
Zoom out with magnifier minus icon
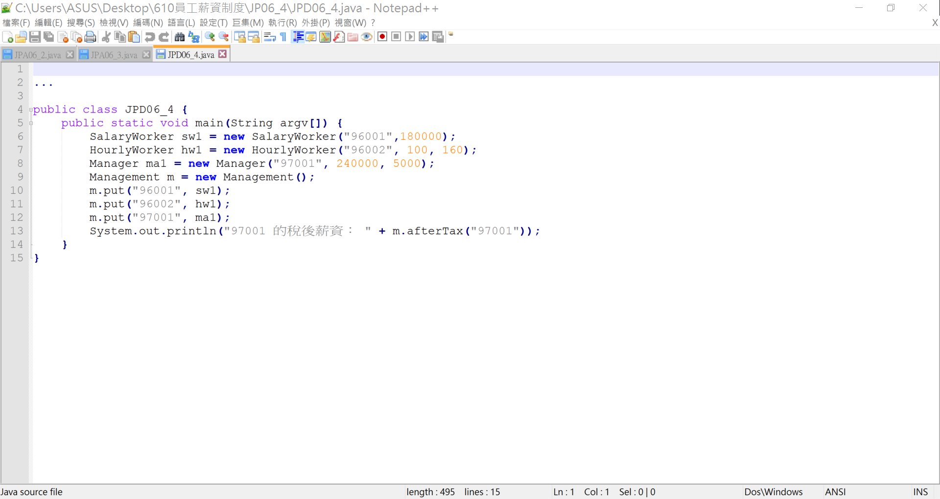(x=224, y=37)
